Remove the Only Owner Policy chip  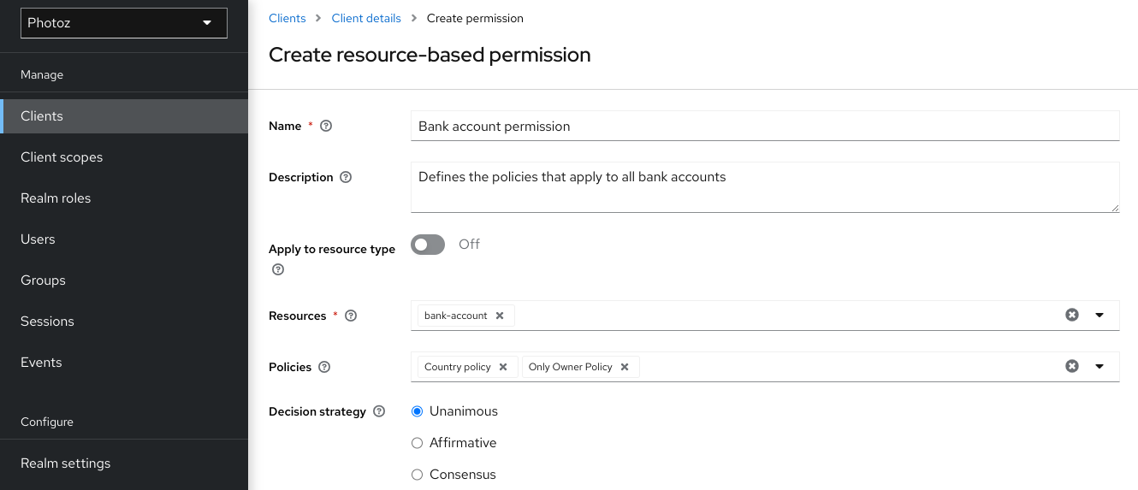pyautogui.click(x=625, y=367)
